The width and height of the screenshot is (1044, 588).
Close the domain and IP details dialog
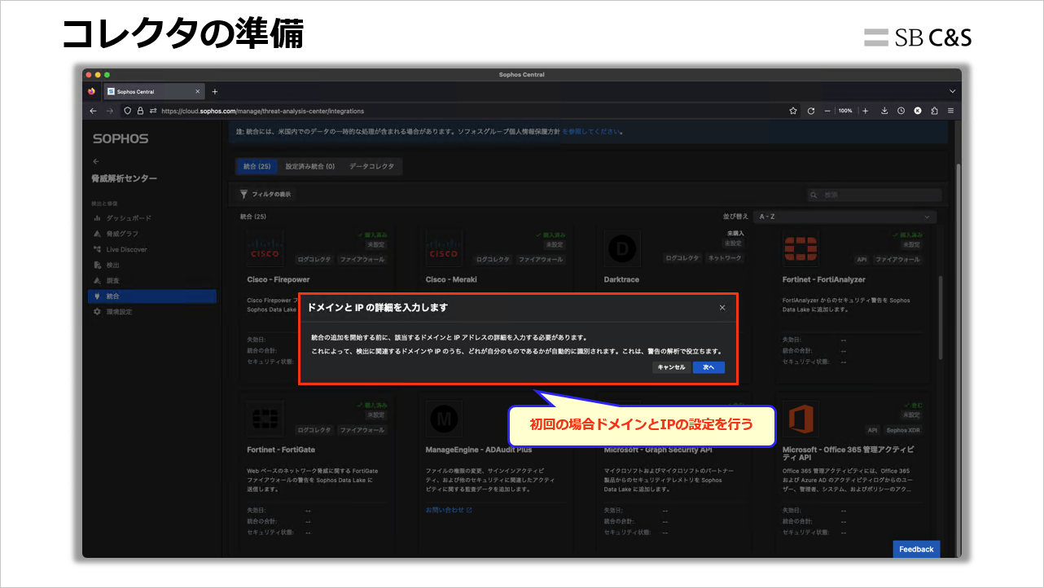click(722, 308)
